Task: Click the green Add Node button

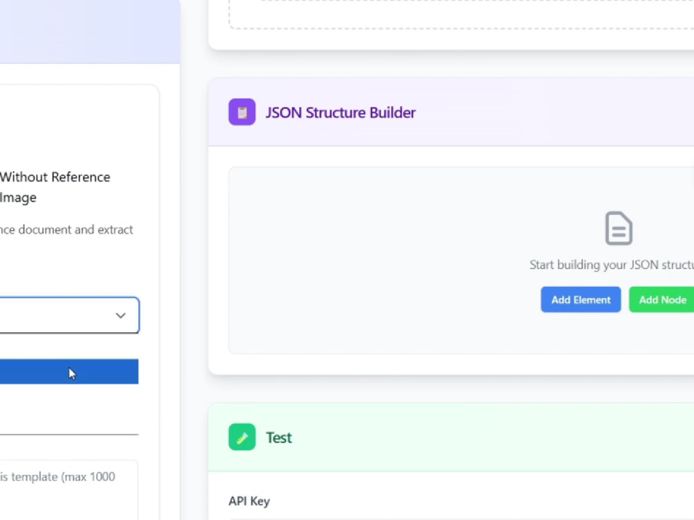Action: (x=662, y=300)
